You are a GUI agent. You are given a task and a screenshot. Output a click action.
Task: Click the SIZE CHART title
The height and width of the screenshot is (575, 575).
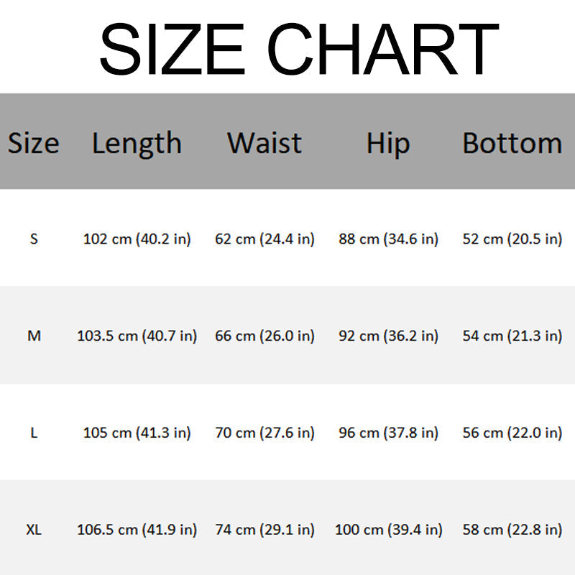tap(298, 49)
